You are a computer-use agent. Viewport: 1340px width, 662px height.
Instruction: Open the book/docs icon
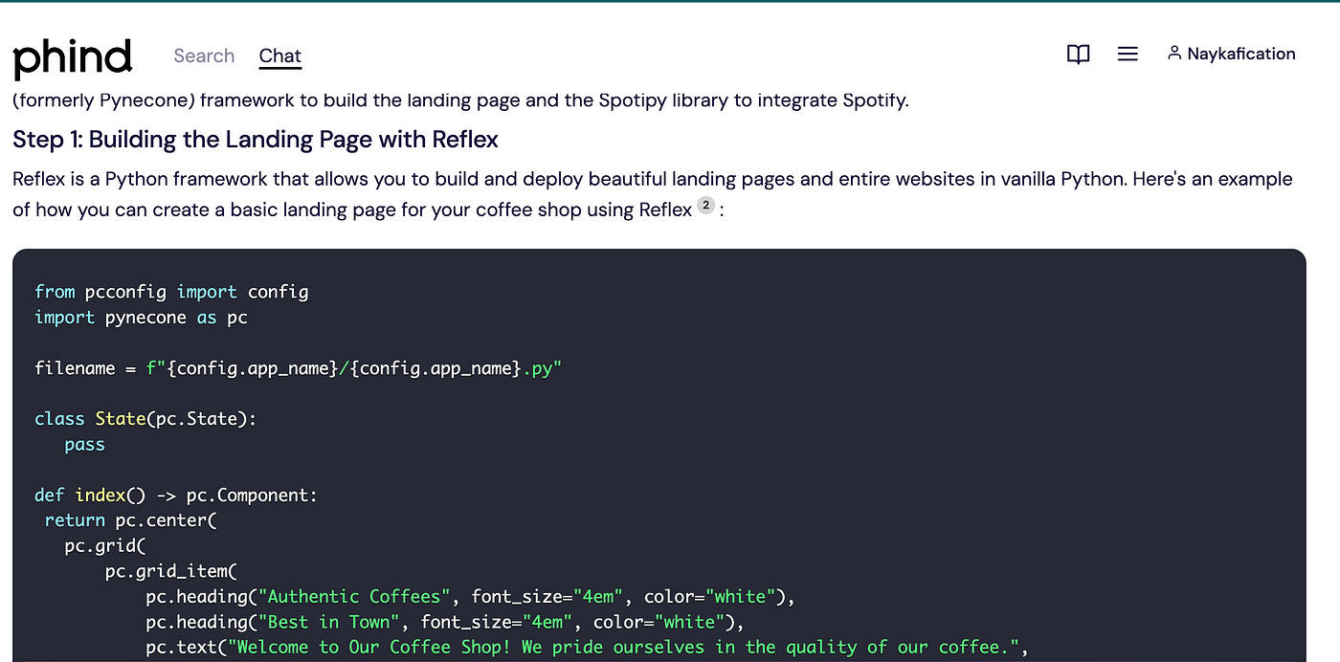1078,55
